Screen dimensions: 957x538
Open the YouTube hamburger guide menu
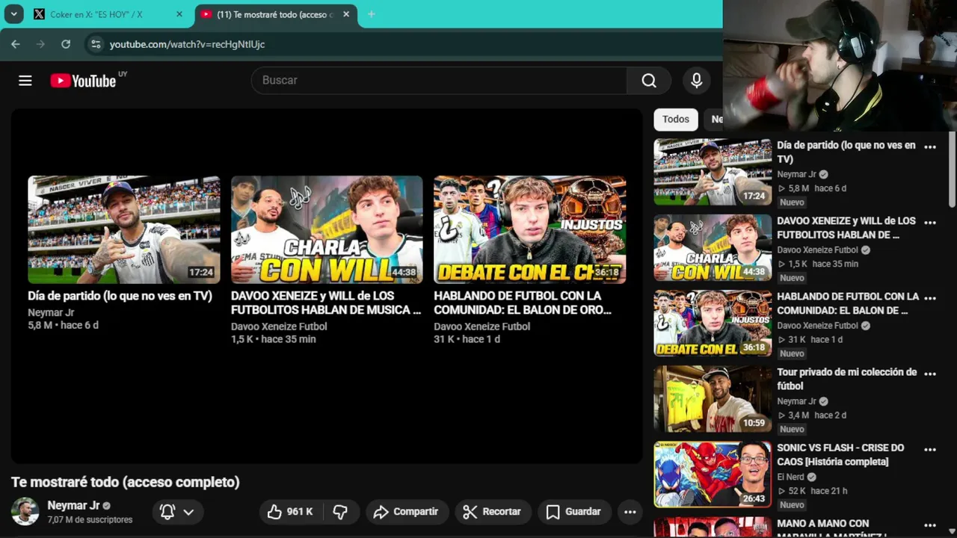pyautogui.click(x=25, y=81)
